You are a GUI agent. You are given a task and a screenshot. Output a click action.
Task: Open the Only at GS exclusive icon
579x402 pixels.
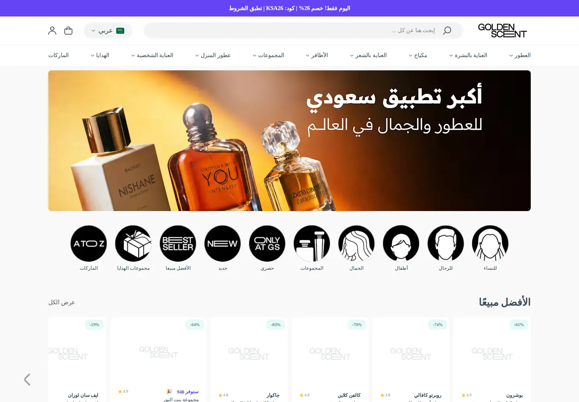click(x=267, y=244)
